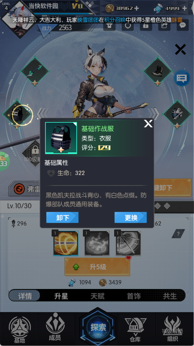Viewport: 194px width, 346px height.
Task: Open the 首饰 tab
Action: click(x=134, y=296)
